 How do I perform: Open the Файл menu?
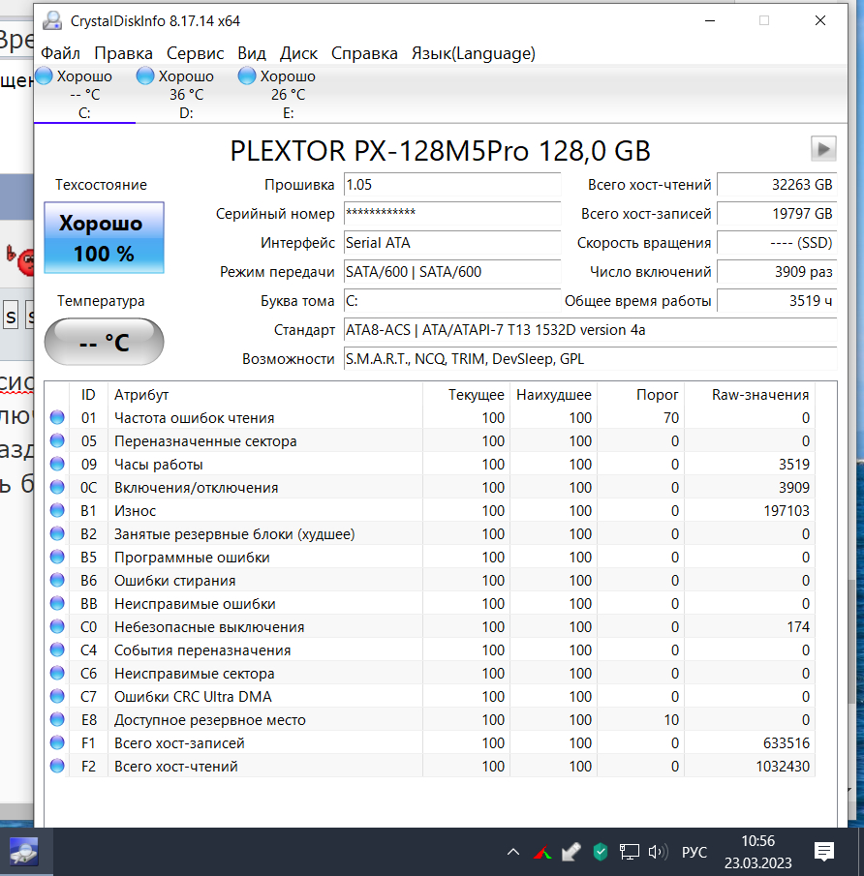(60, 53)
